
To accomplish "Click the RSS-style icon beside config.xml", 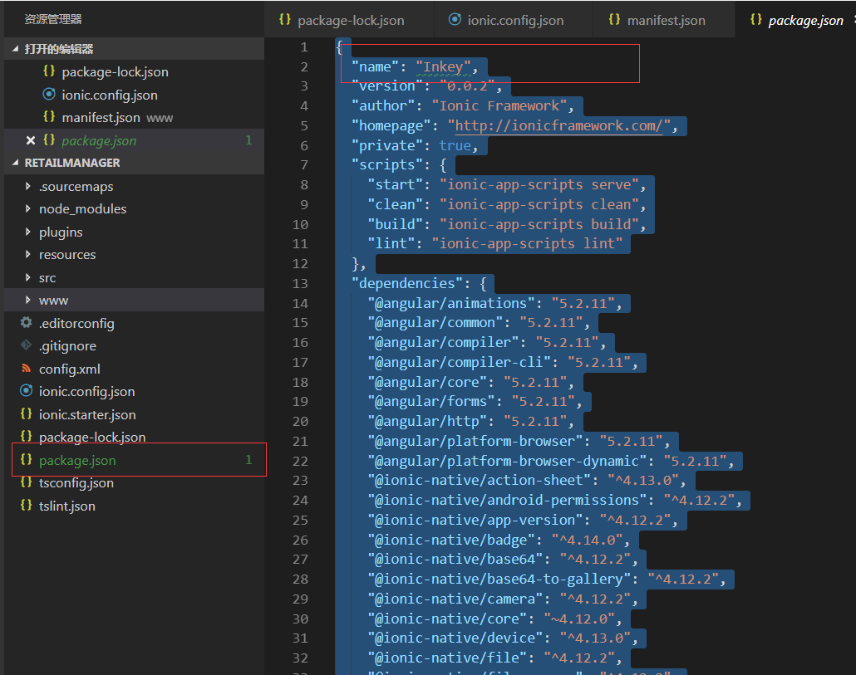I will (27, 368).
